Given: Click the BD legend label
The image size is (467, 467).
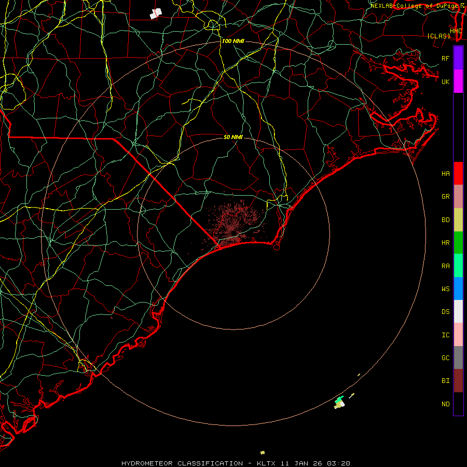Looking at the screenshot, I should [x=445, y=220].
